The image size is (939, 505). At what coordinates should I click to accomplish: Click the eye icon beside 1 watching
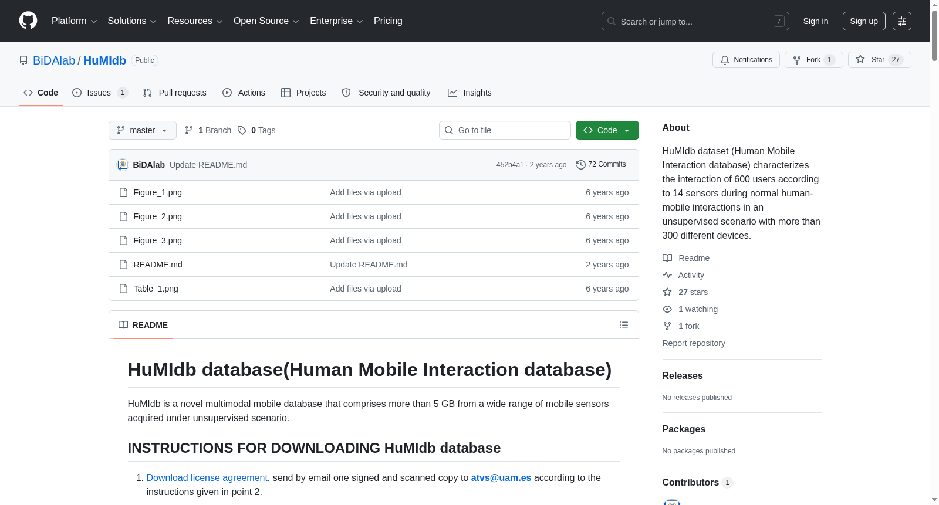tap(667, 309)
